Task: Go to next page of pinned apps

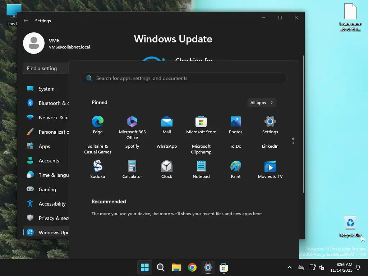Action: click(x=293, y=143)
